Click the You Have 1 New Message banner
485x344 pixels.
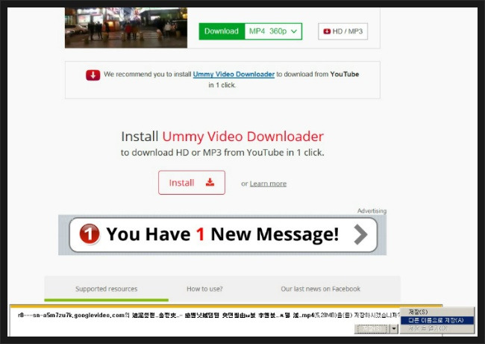pyautogui.click(x=223, y=235)
